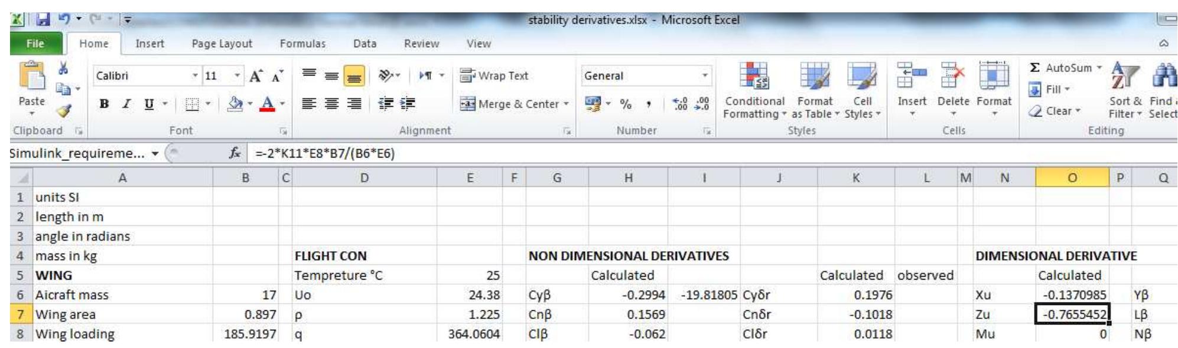
Task: Open the File tab
Action: point(35,44)
